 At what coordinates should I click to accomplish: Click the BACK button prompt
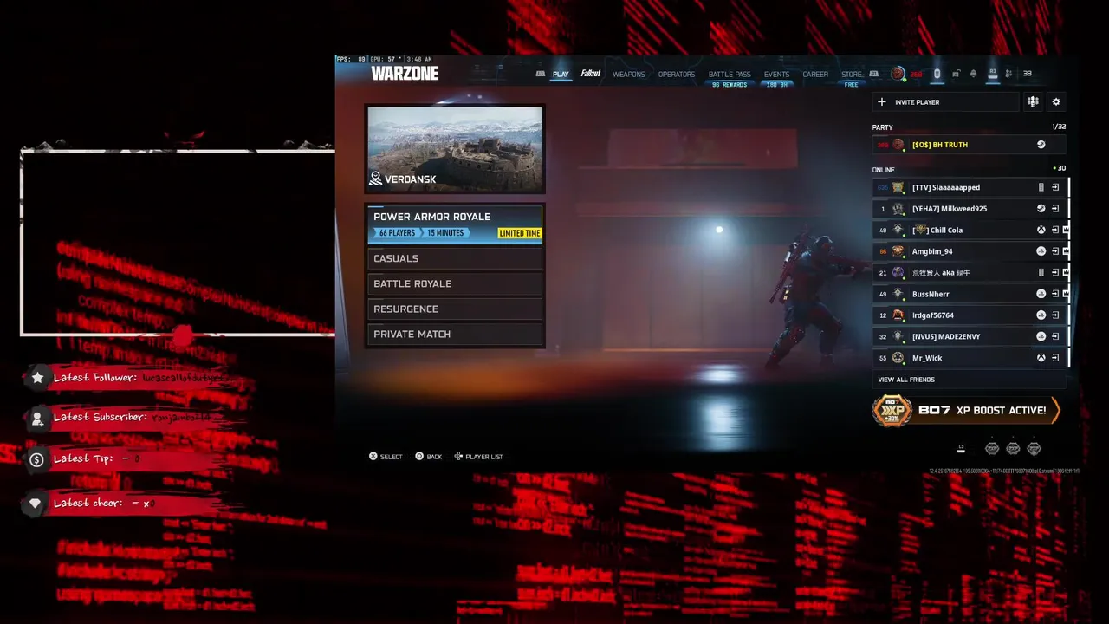[x=428, y=457]
